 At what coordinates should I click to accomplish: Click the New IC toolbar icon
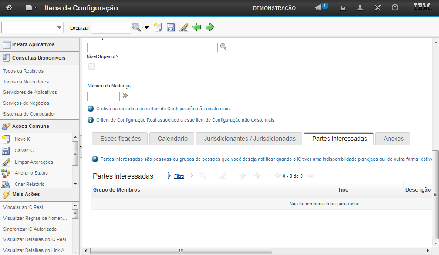(158, 27)
